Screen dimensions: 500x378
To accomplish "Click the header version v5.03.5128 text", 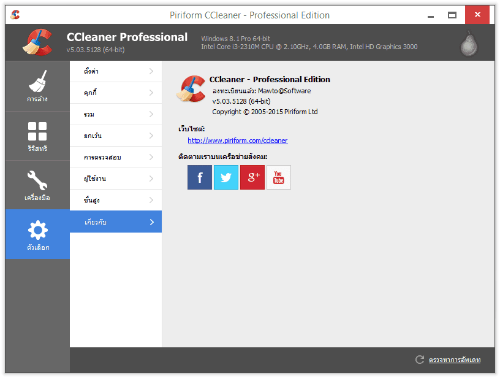I will point(96,50).
